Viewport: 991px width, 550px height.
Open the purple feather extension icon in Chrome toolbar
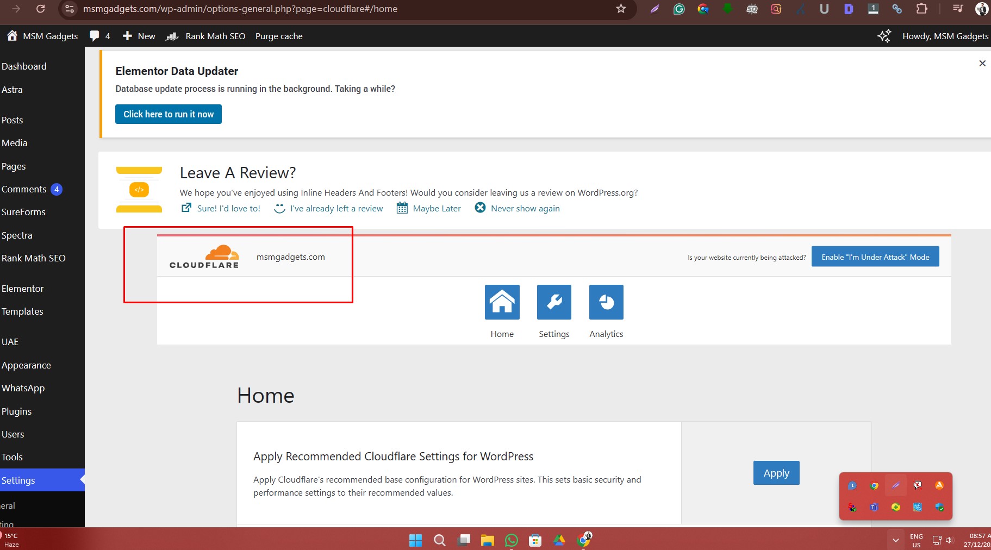click(655, 9)
